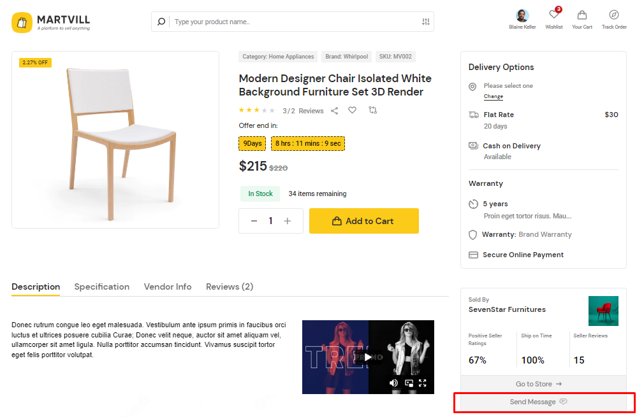Click the compare product icon

pos(373,111)
